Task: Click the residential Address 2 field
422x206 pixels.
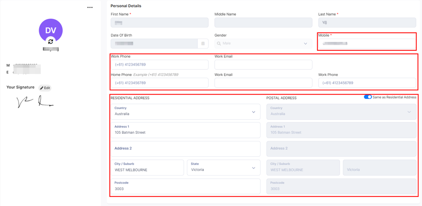Action: [185, 149]
